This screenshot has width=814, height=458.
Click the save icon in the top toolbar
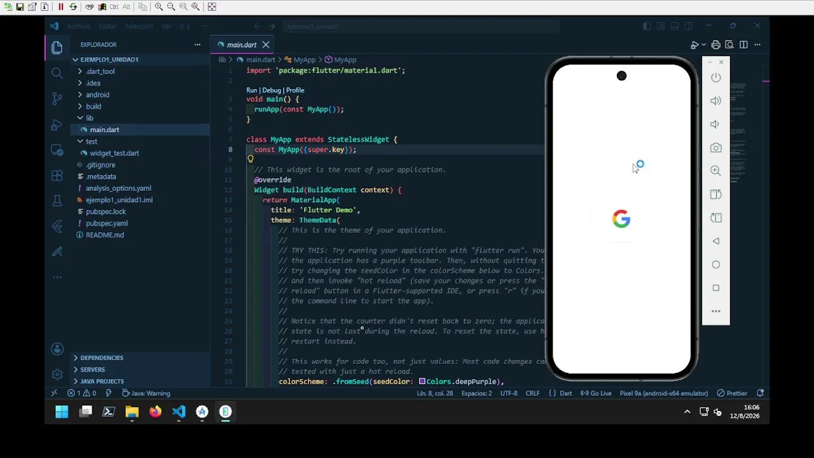[20, 7]
